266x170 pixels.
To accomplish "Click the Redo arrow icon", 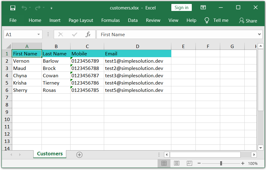I will point(38,8).
